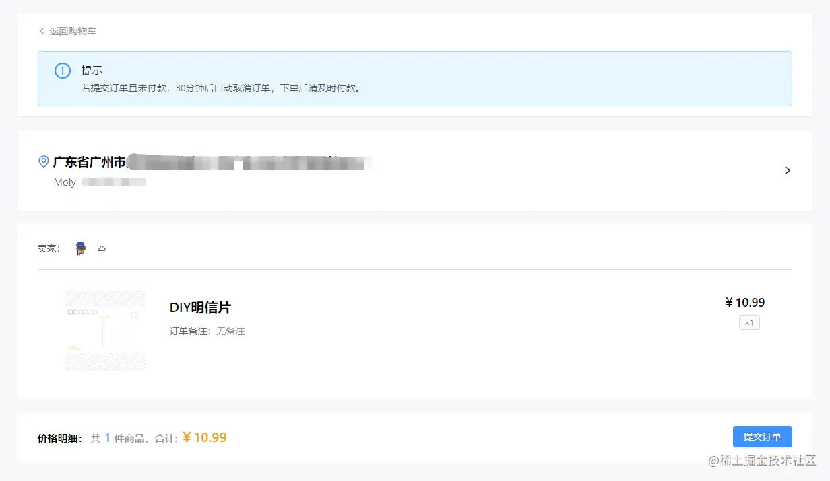Screen dimensions: 830x481
Task: Select the 提示 alert title
Action: 92,70
